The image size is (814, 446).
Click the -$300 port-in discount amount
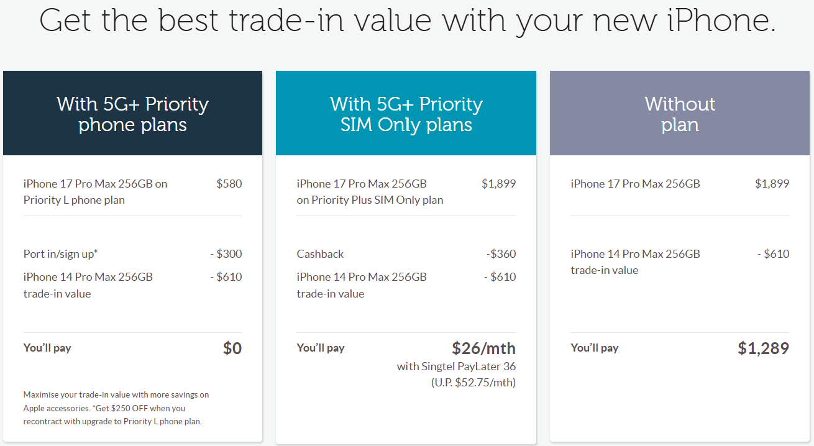[x=226, y=254]
